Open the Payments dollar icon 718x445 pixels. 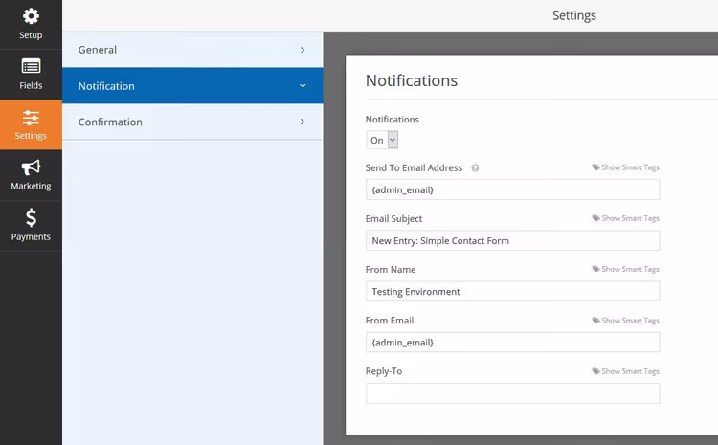(x=31, y=217)
